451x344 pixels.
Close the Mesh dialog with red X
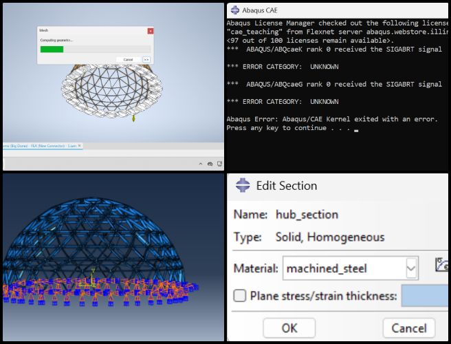click(x=151, y=31)
